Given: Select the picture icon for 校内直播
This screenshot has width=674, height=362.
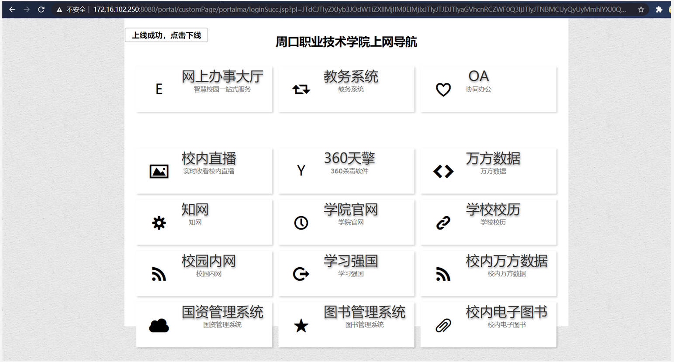Looking at the screenshot, I should click(159, 171).
